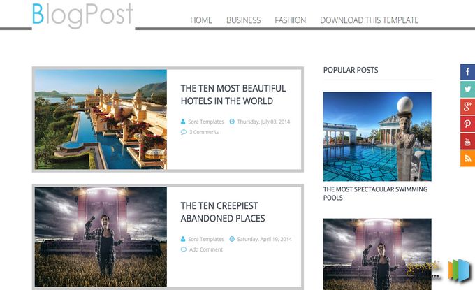Select DOWNLOAD THIS TEMPLATE in navigation

[x=370, y=20]
